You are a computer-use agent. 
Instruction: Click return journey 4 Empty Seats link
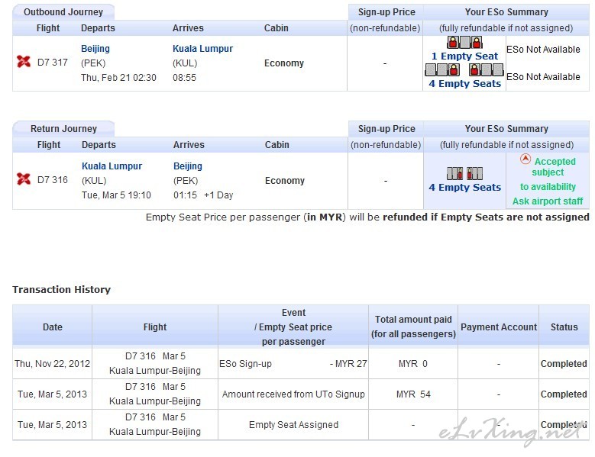[464, 188]
